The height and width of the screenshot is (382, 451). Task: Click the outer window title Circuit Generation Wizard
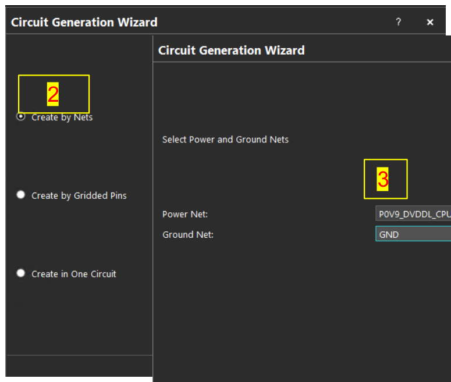tap(84, 22)
